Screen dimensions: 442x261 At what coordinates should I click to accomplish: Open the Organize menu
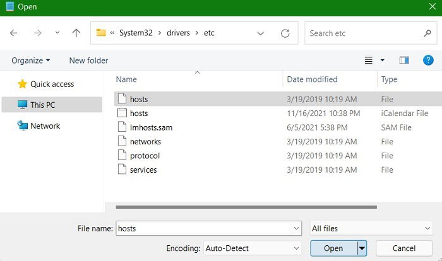point(31,61)
